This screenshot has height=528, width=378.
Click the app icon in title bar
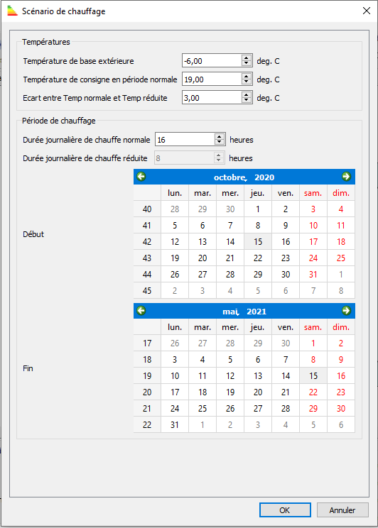[12, 11]
